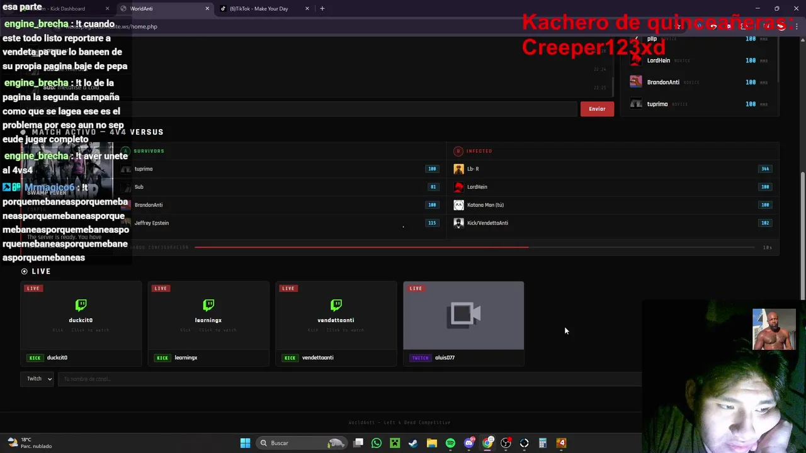806x453 pixels.
Task: Close the WorldAnti tab
Action: click(207, 9)
